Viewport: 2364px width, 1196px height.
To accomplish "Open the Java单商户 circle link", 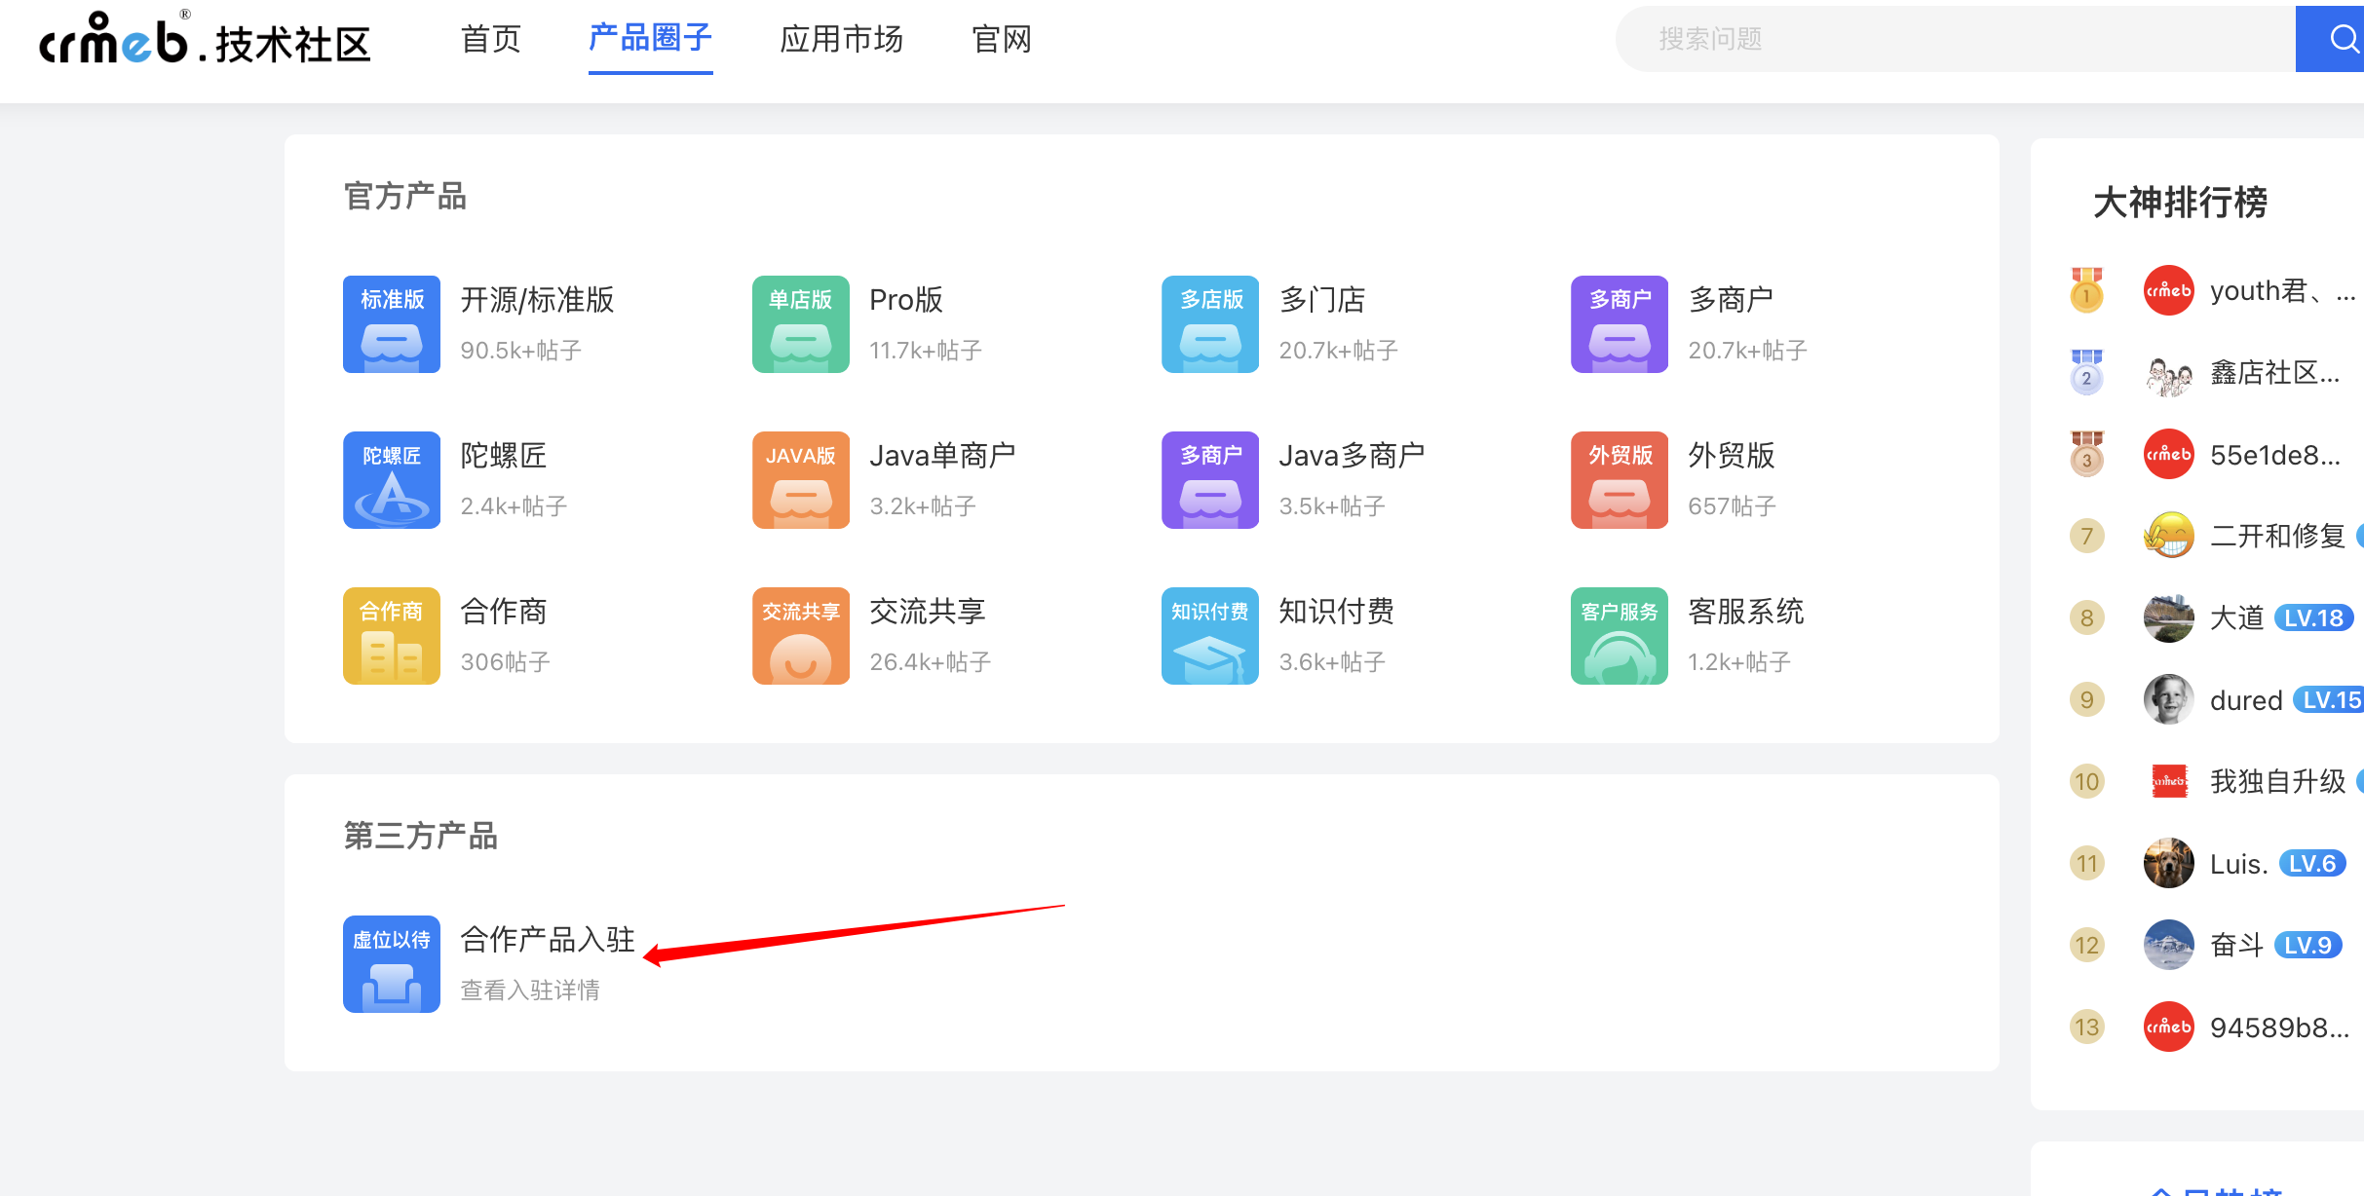I will tap(942, 456).
